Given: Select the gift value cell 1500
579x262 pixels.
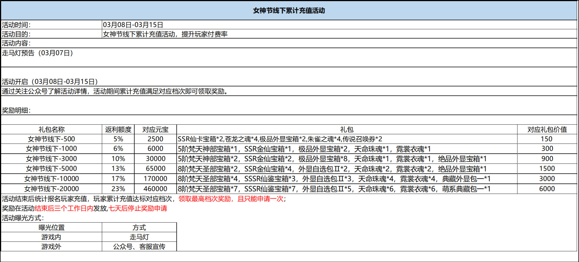Looking at the screenshot, I should tap(547, 169).
